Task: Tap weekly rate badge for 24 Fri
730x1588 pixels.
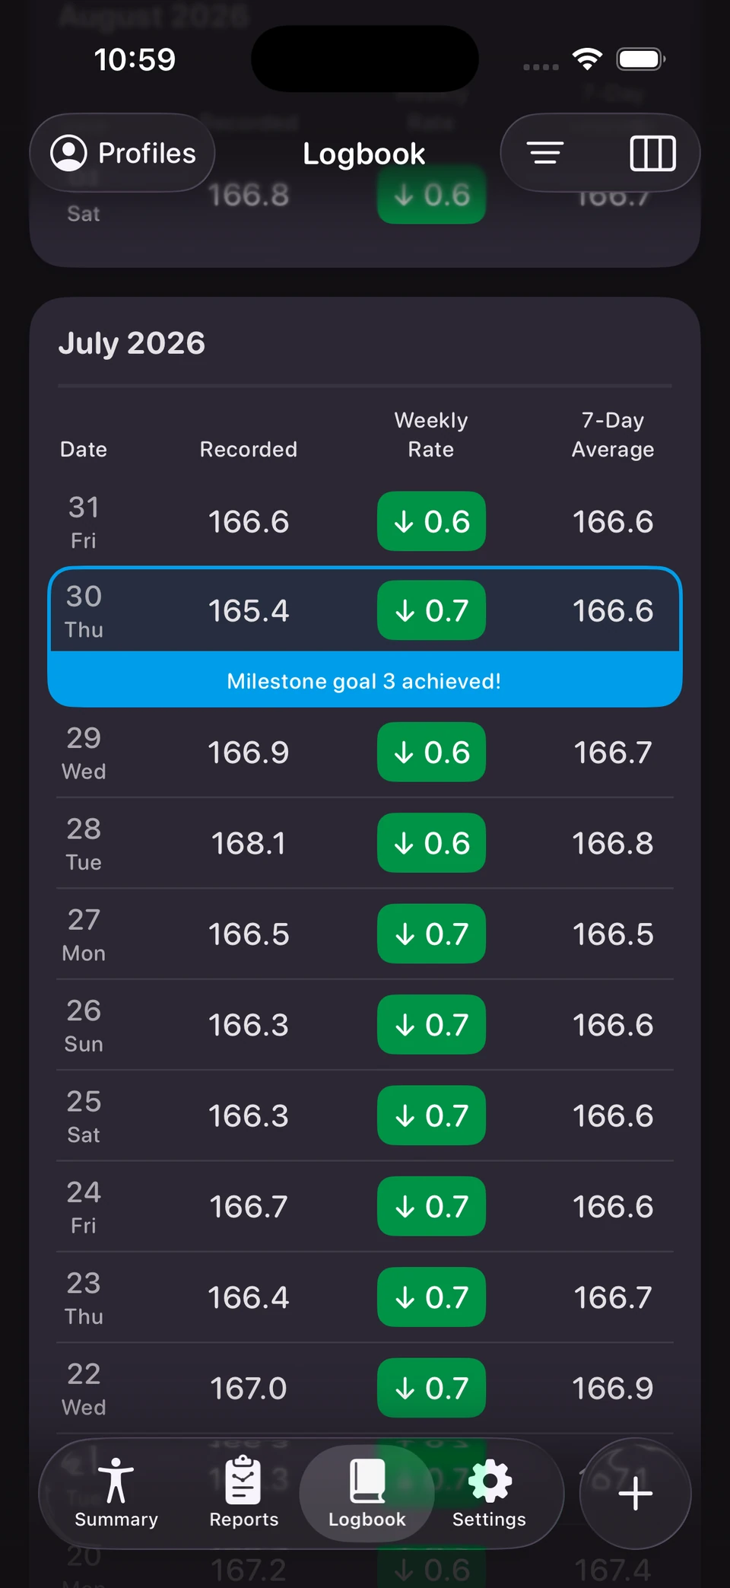Action: coord(431,1206)
